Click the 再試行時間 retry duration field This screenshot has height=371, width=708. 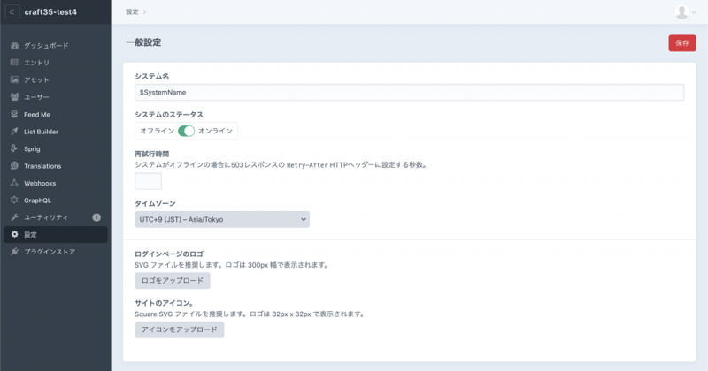[148, 181]
